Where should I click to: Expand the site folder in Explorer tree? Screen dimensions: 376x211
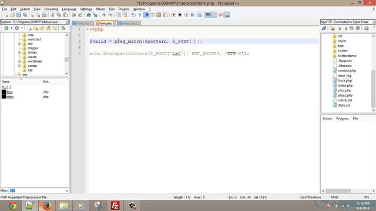click(19, 44)
